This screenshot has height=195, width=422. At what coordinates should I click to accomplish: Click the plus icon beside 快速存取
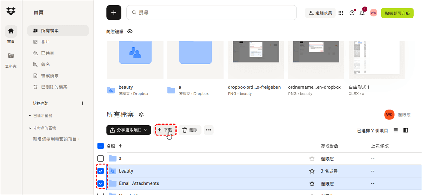tap(82, 103)
